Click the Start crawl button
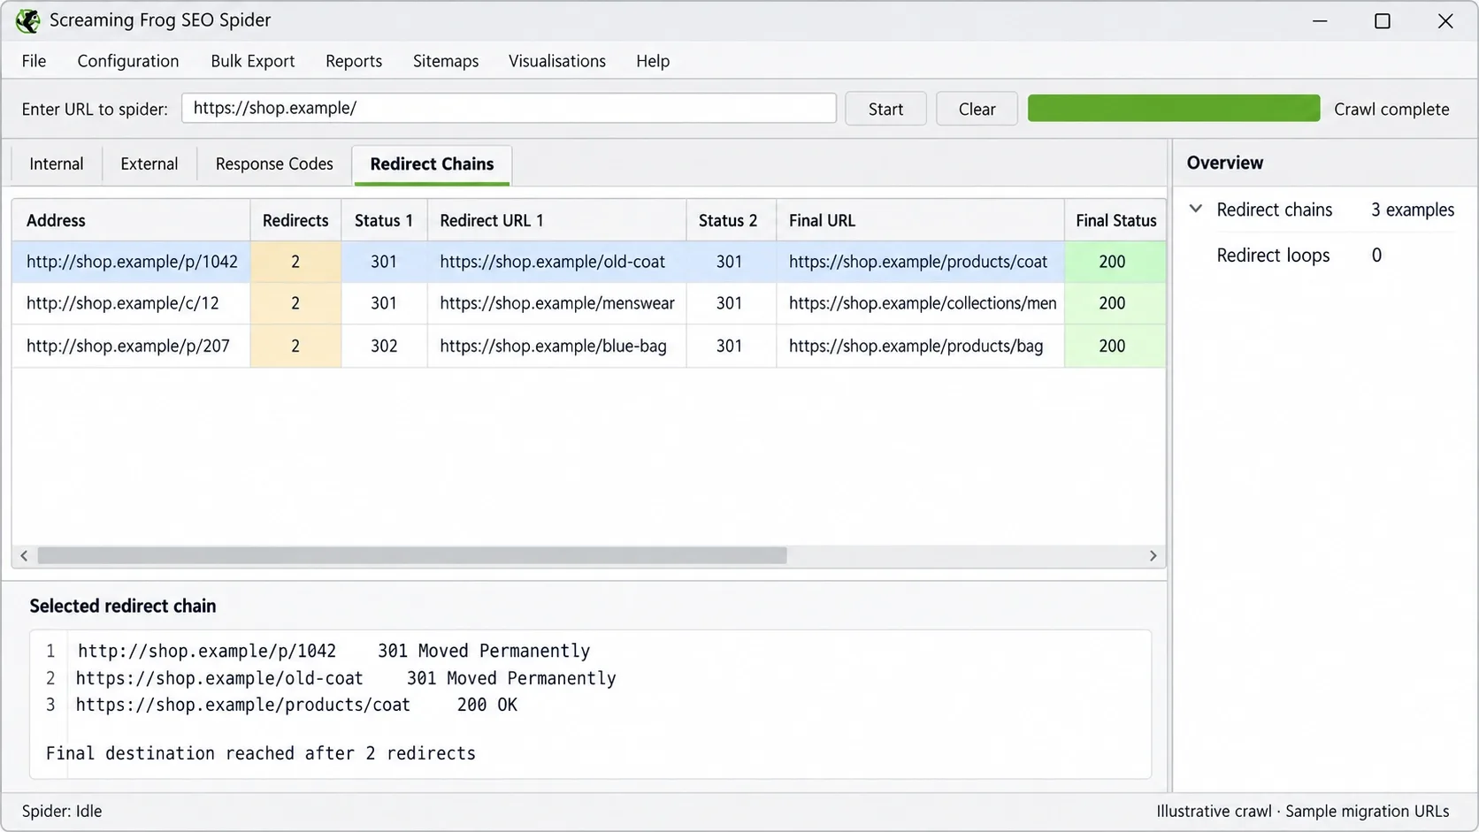This screenshot has width=1479, height=832. (x=885, y=109)
